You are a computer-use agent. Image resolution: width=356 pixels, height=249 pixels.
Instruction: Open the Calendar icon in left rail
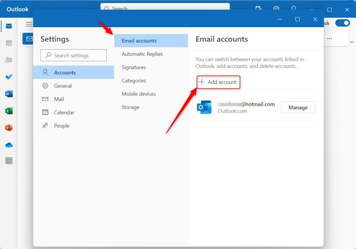(x=9, y=43)
